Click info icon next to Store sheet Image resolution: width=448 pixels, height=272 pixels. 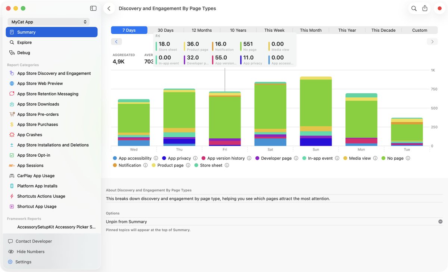click(x=227, y=165)
